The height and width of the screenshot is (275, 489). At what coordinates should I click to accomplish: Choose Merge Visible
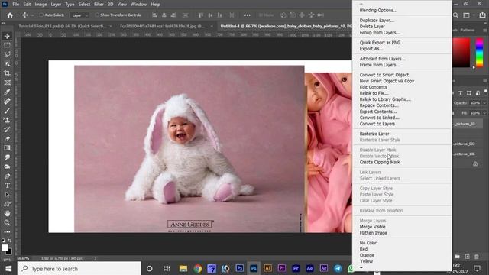pyautogui.click(x=372, y=227)
